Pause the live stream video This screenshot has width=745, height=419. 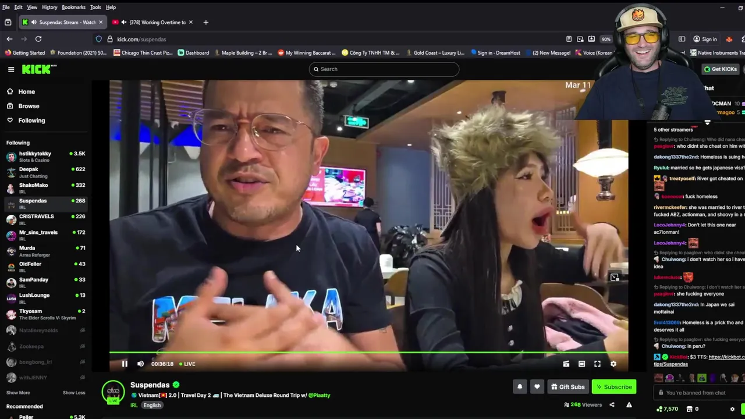125,364
